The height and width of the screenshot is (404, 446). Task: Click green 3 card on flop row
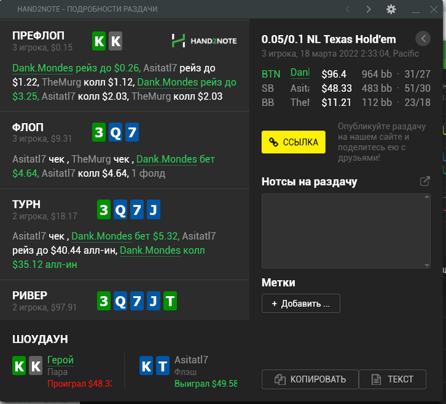99,132
